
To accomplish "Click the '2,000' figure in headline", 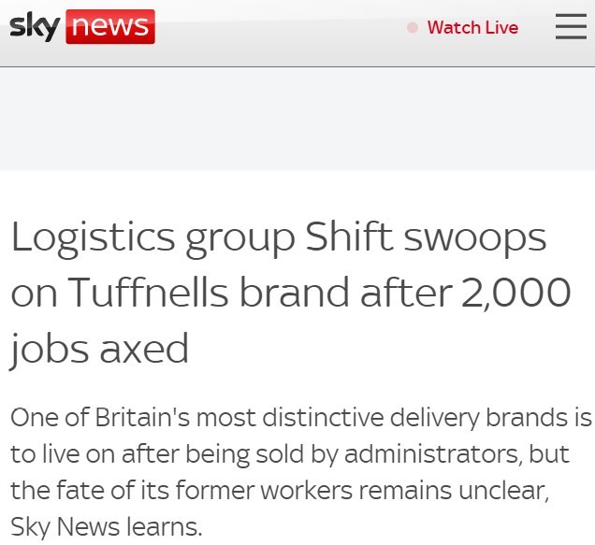I will tap(516, 293).
